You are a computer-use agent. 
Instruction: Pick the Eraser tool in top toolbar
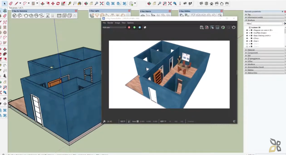tap(11, 3)
